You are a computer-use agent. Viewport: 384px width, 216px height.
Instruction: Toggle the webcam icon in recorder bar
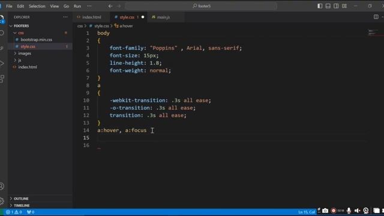[x=366, y=211]
